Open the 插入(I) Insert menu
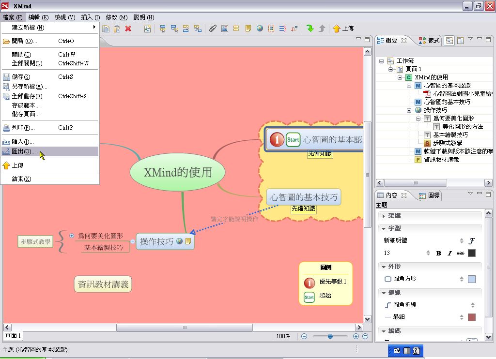 click(91, 17)
